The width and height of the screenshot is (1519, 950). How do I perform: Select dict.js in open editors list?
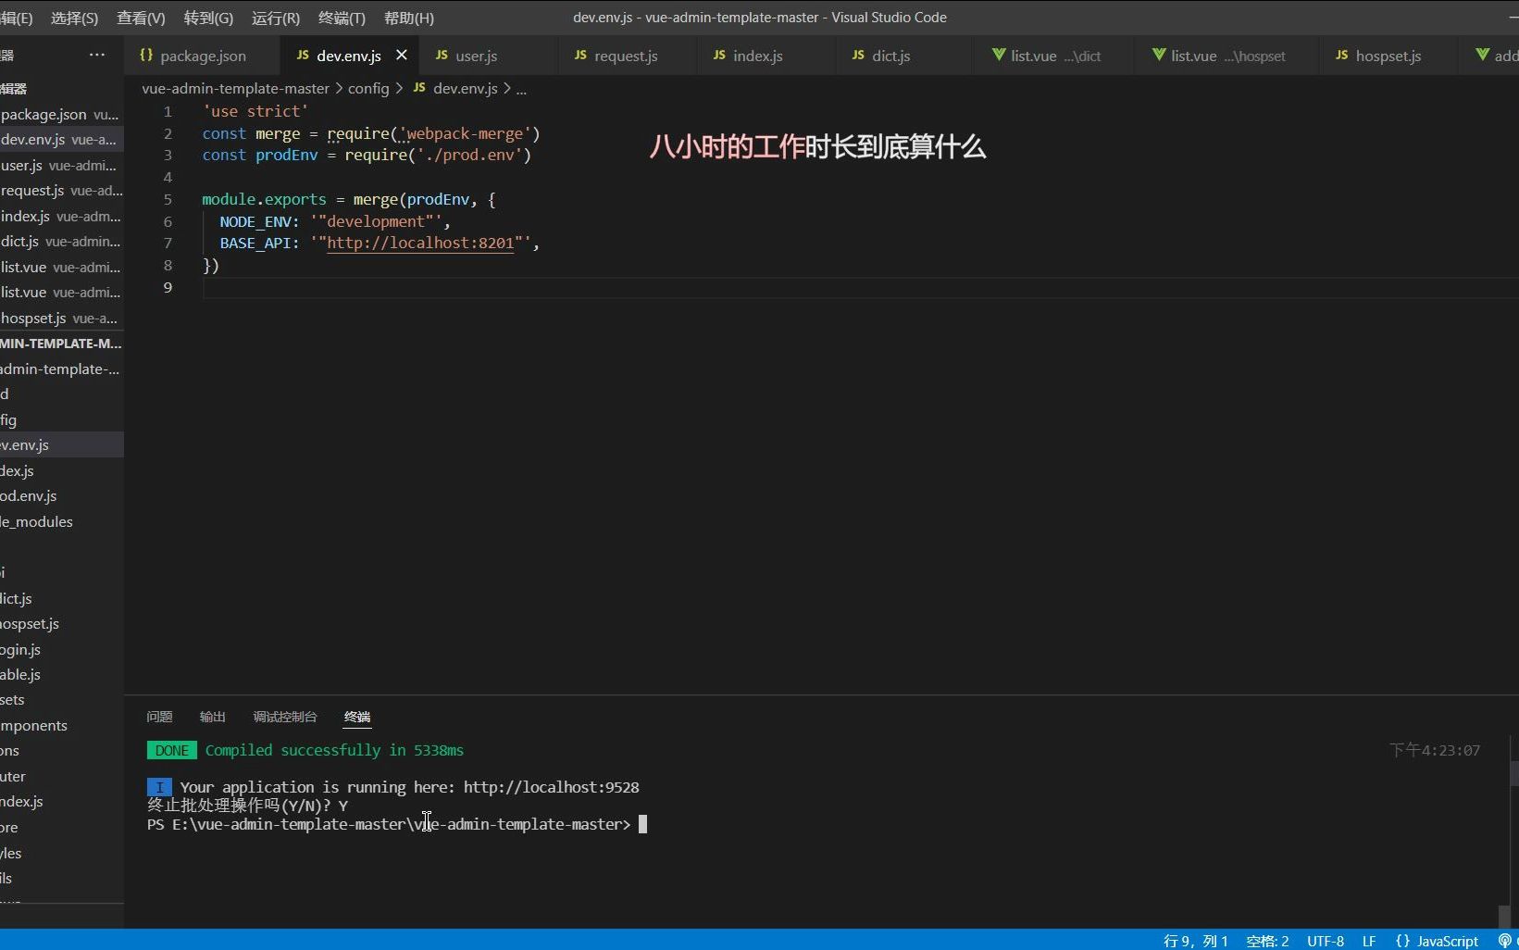point(61,242)
